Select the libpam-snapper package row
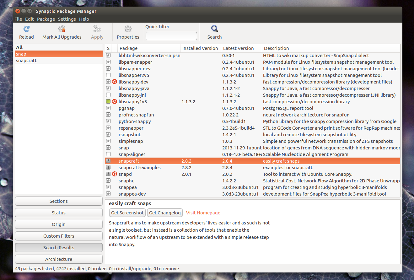Viewport: 414px width, 280px height. tap(253, 62)
